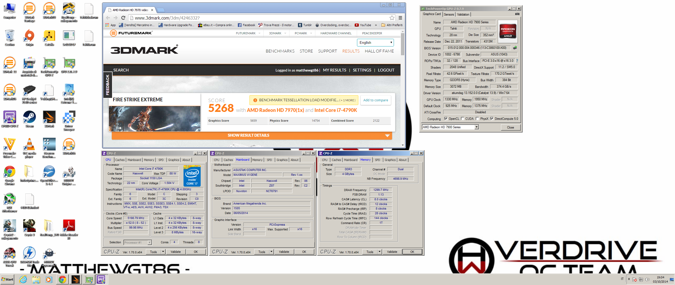Launch Origin from the desktop
Screen dimensions: 675x285
tap(29, 38)
